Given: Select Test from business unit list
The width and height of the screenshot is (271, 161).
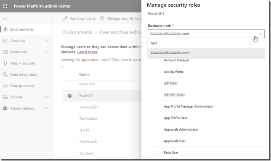Looking at the screenshot, I should pos(206,43).
